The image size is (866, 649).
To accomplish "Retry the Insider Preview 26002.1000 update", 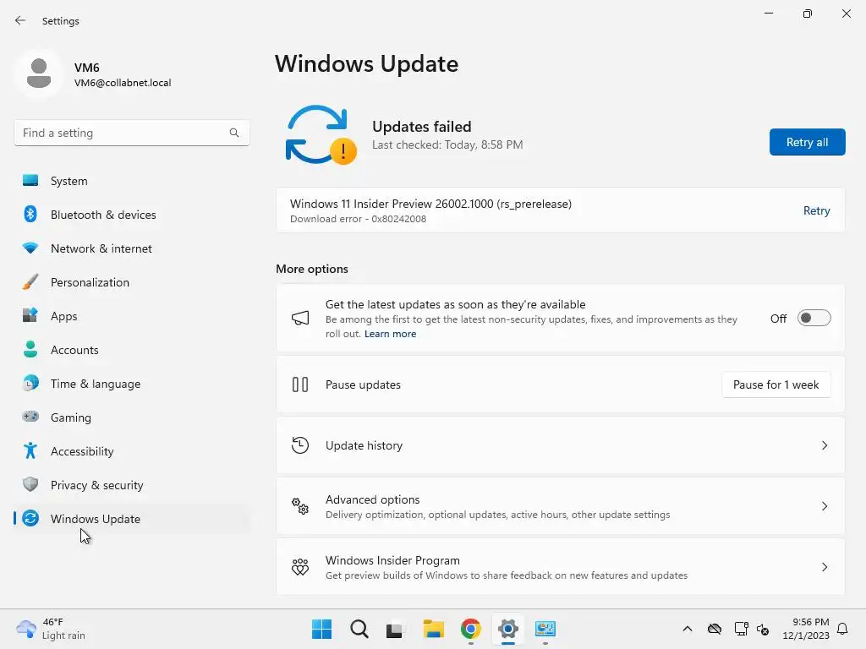I will pos(816,210).
